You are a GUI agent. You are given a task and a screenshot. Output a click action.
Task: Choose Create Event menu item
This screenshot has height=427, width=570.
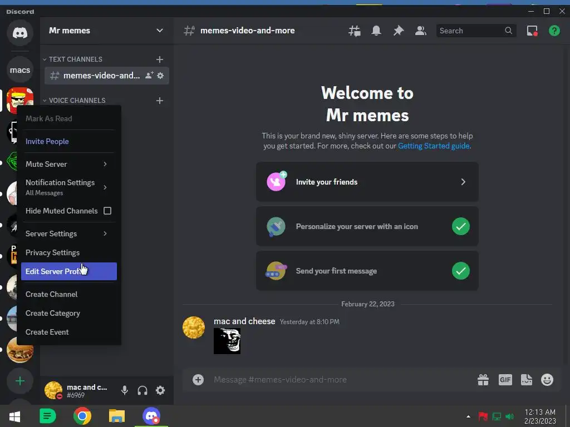click(x=68, y=332)
